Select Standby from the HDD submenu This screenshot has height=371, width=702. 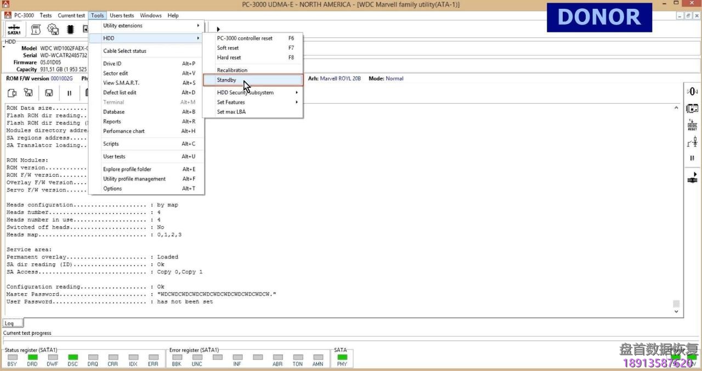pyautogui.click(x=252, y=80)
